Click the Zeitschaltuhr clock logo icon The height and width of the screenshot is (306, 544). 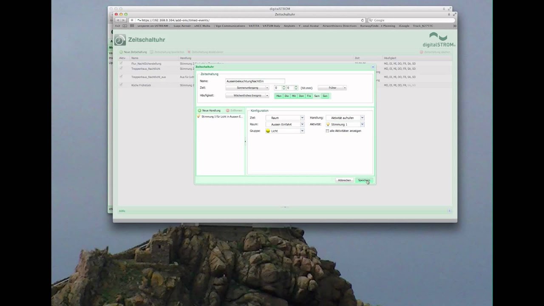pyautogui.click(x=120, y=40)
